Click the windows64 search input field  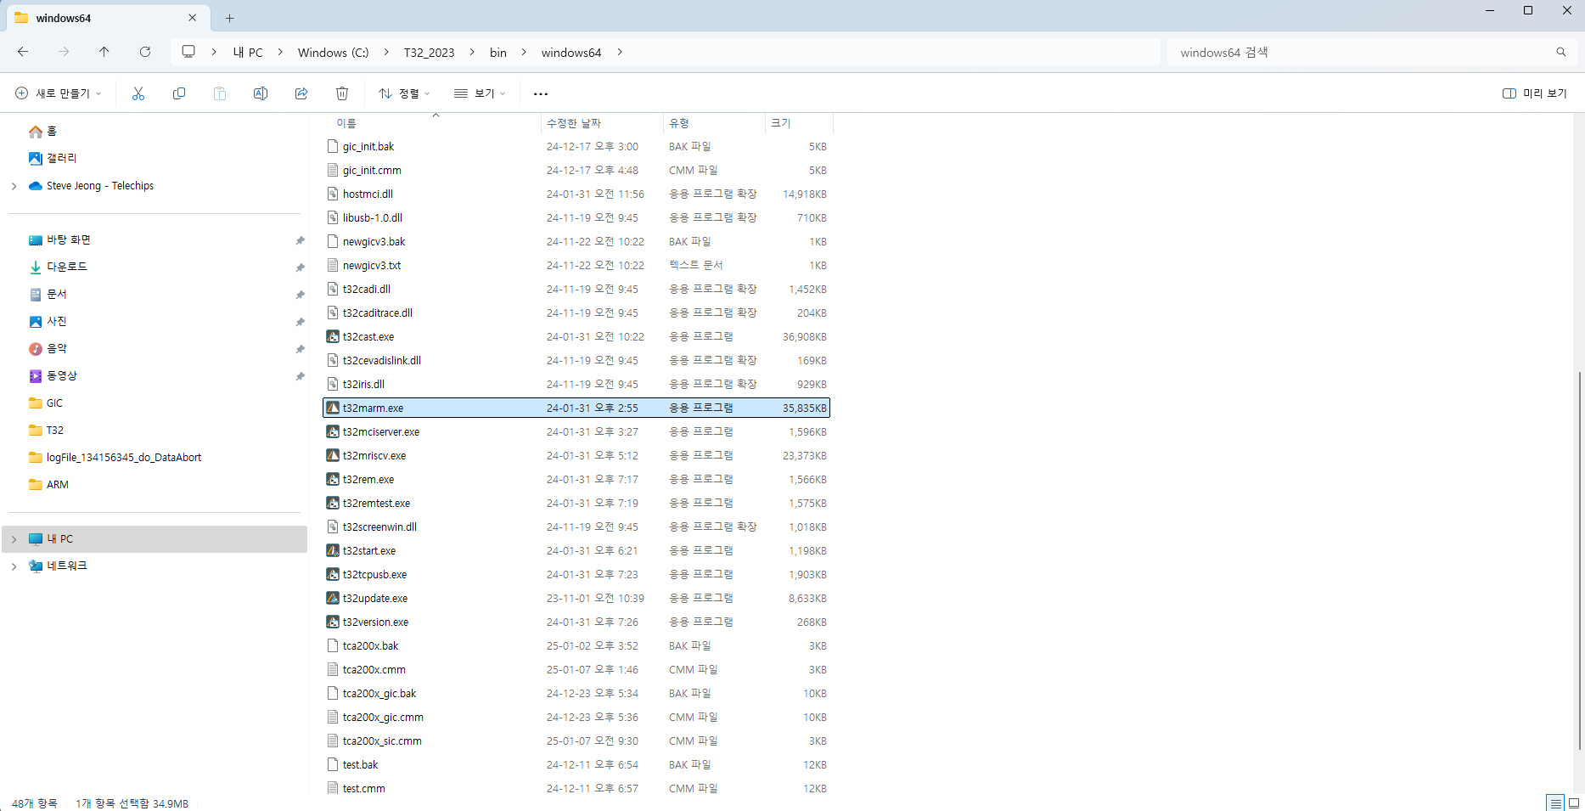pyautogui.click(x=1358, y=53)
